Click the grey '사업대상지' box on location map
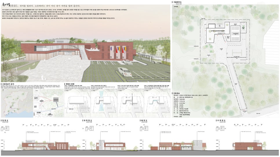The height and width of the screenshot is (157, 280). click(56, 100)
